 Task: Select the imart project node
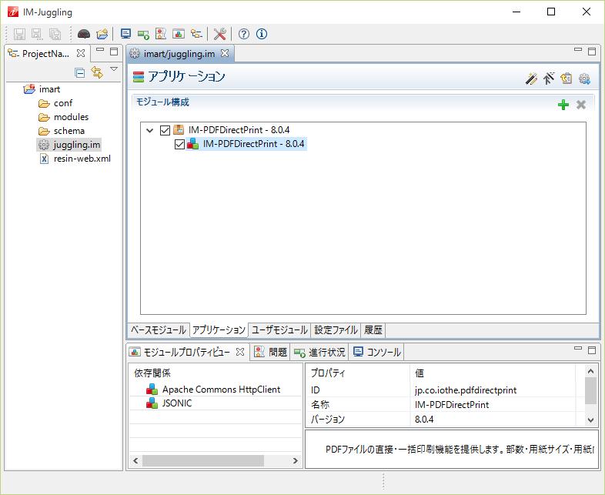(49, 89)
